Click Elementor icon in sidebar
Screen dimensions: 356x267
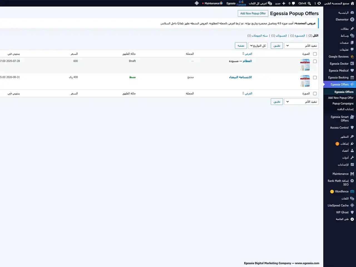click(x=352, y=19)
